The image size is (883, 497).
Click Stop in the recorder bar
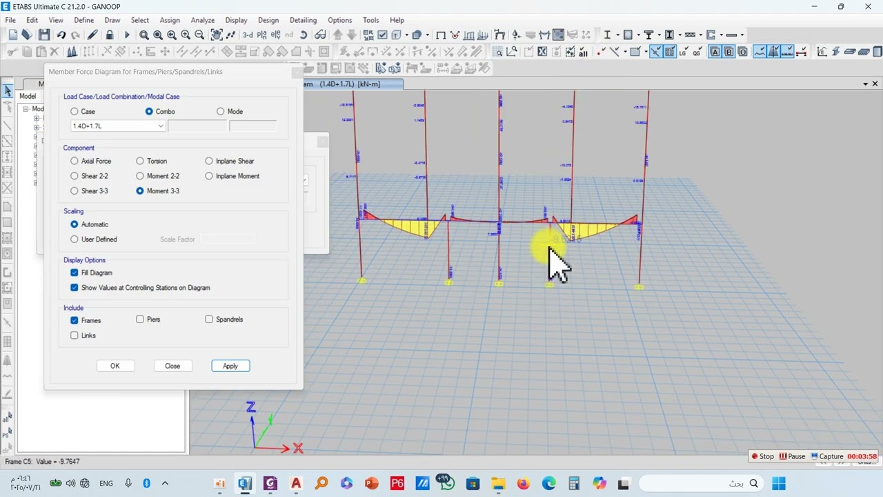click(x=762, y=456)
